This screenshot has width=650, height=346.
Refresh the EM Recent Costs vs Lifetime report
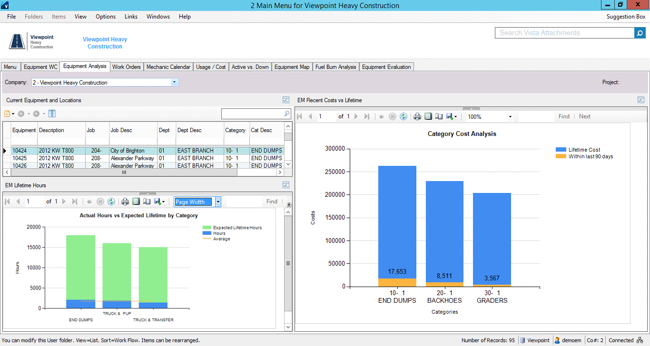pos(404,116)
